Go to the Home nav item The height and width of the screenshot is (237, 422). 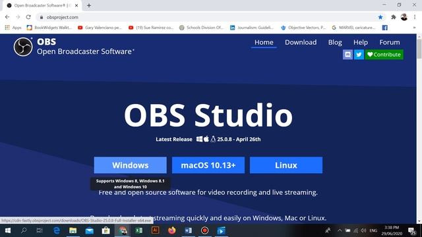point(264,42)
